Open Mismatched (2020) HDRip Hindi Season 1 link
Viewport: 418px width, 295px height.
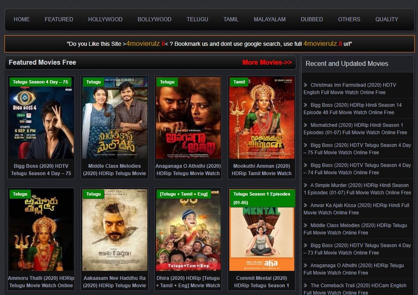(355, 129)
